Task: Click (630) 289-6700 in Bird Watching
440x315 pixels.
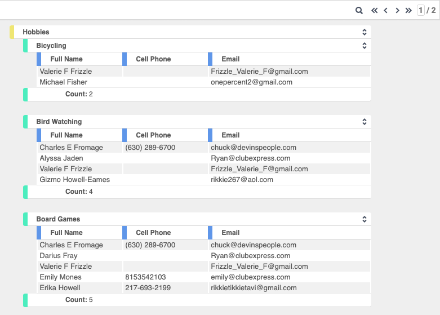Action: click(x=150, y=148)
